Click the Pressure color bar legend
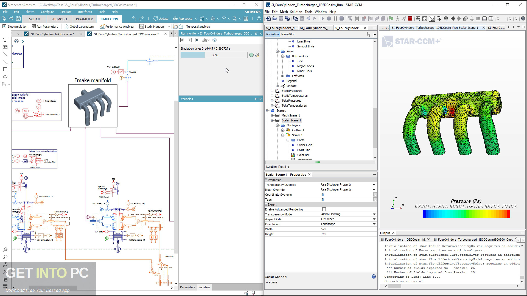527x296 pixels. point(466,214)
